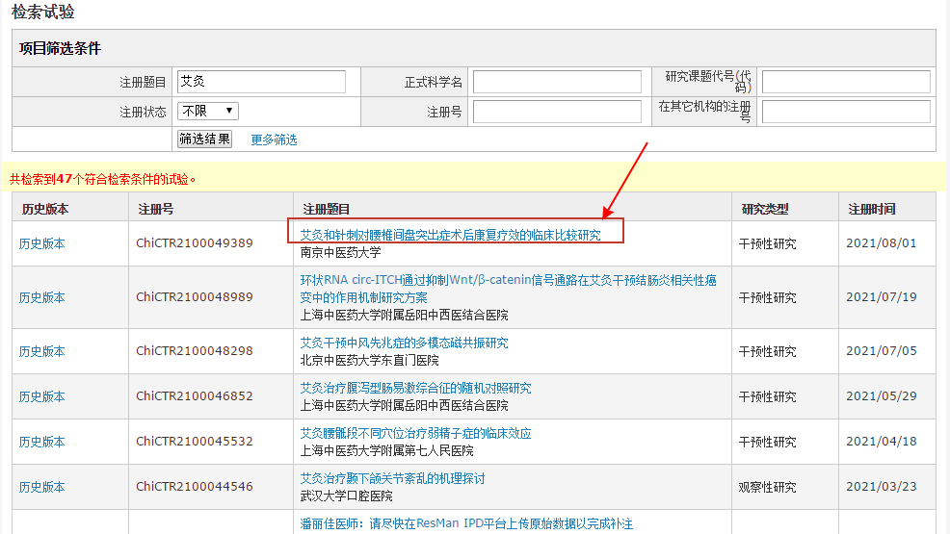
Task: View 历史版本 for ChiCTR2100048989
Action: click(42, 298)
